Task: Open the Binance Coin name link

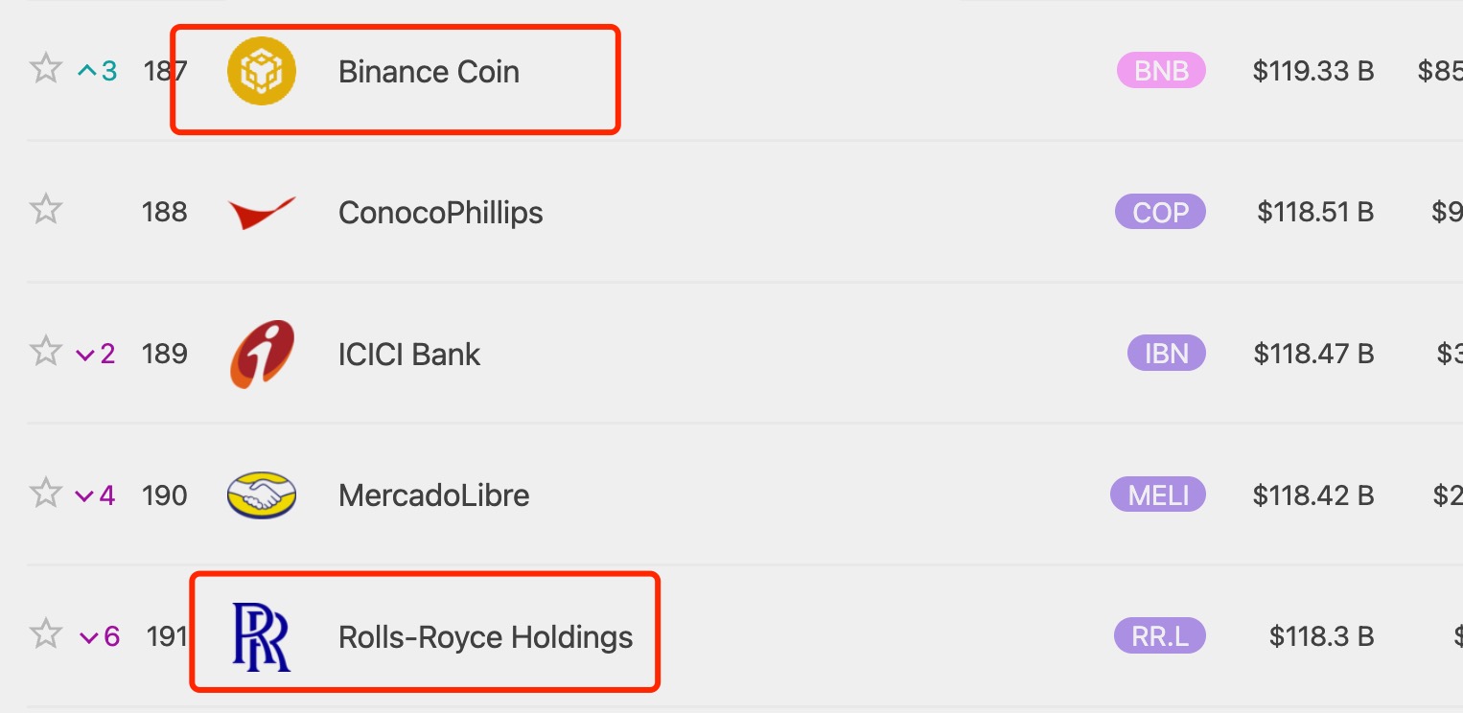Action: point(429,72)
